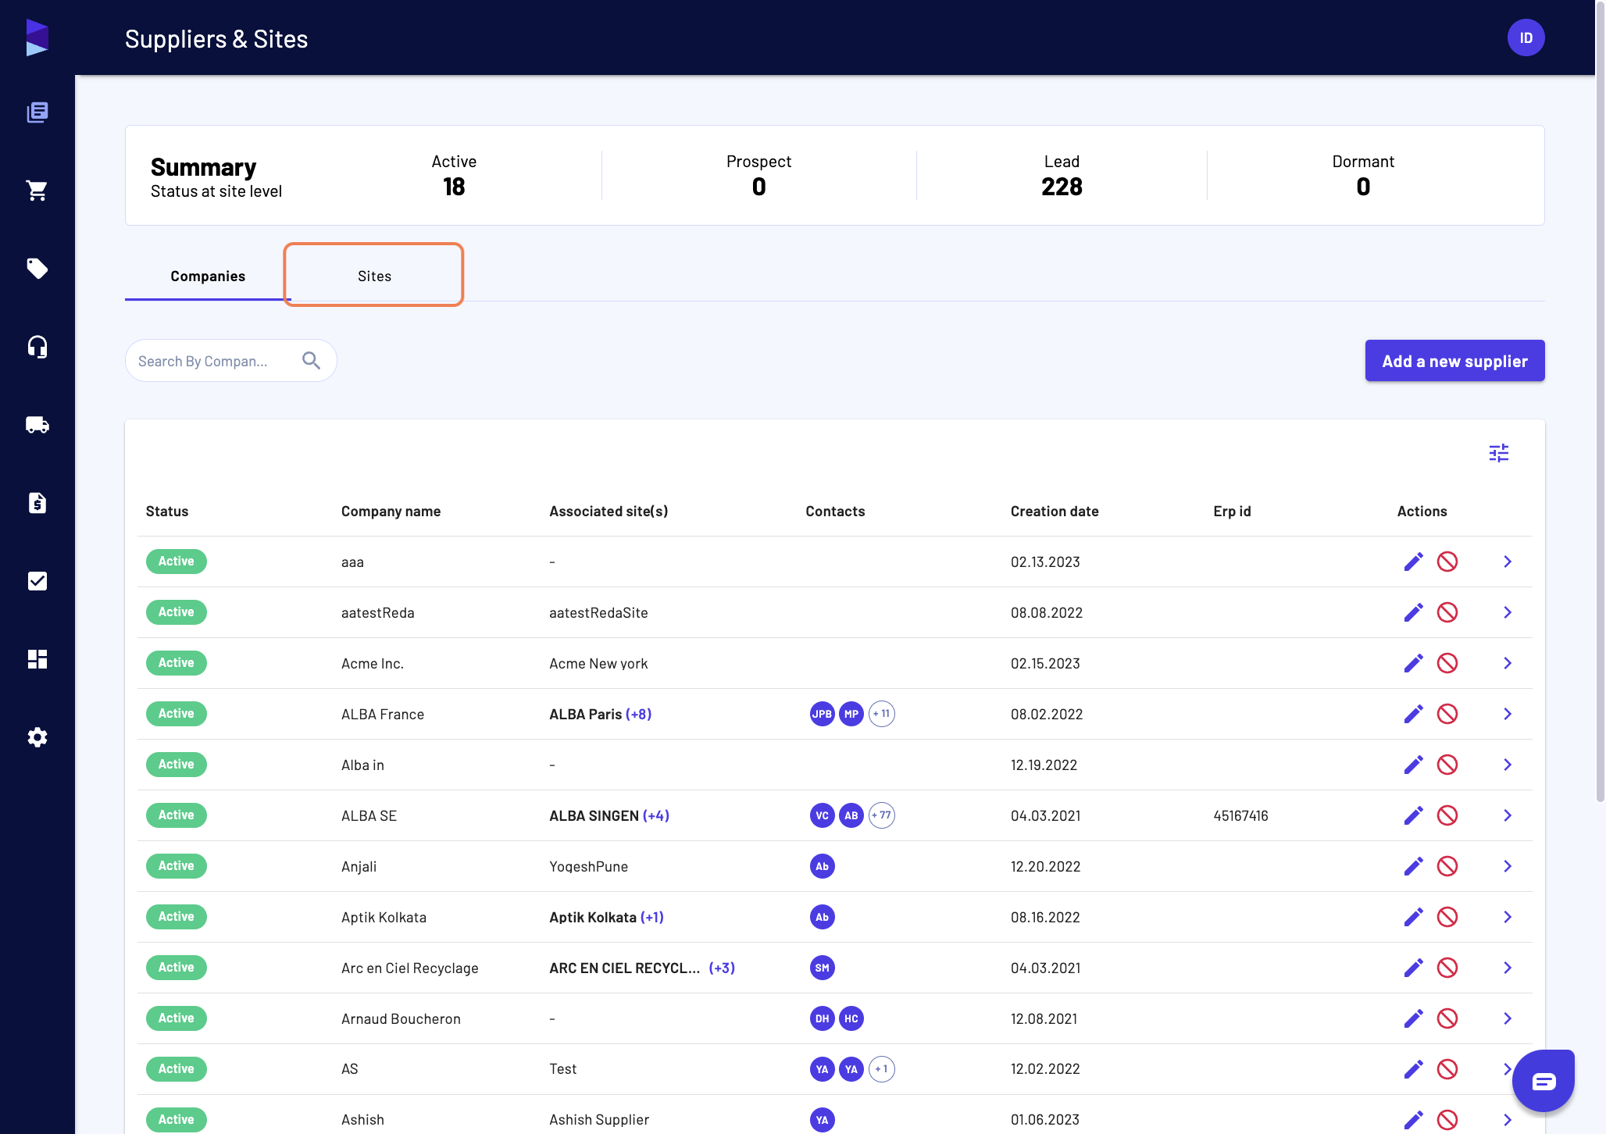Open the documents library sidebar icon

pyautogui.click(x=37, y=112)
